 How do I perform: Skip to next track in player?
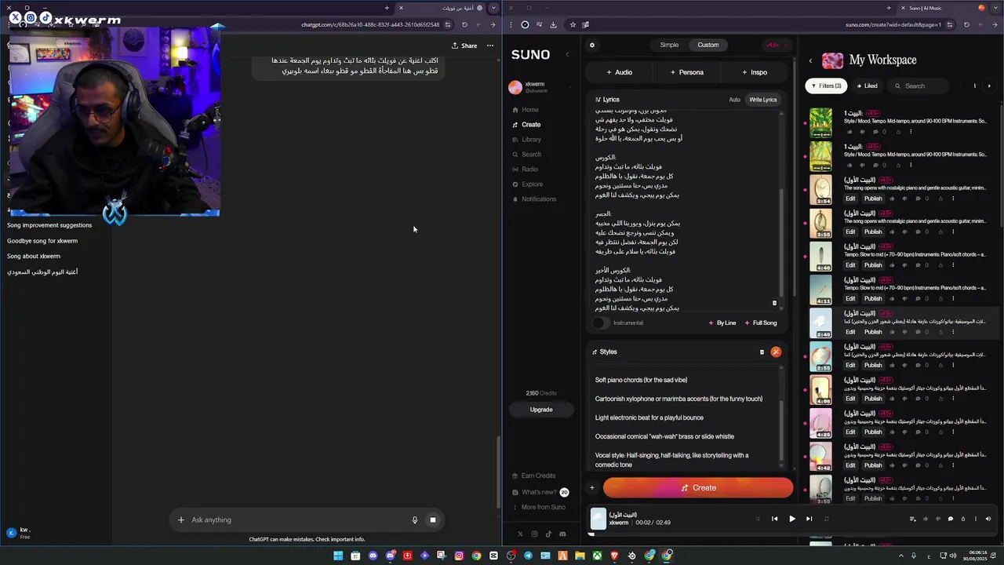(809, 519)
